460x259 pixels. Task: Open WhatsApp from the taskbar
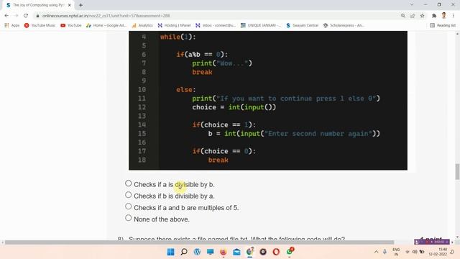point(290,252)
